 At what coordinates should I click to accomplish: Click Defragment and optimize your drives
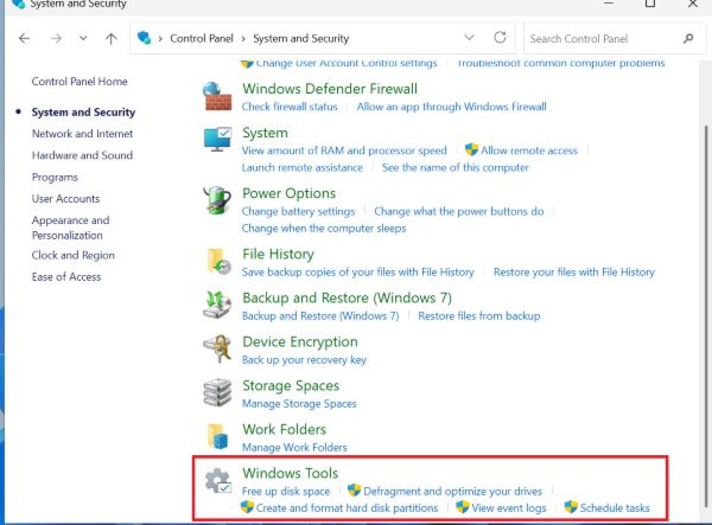453,491
